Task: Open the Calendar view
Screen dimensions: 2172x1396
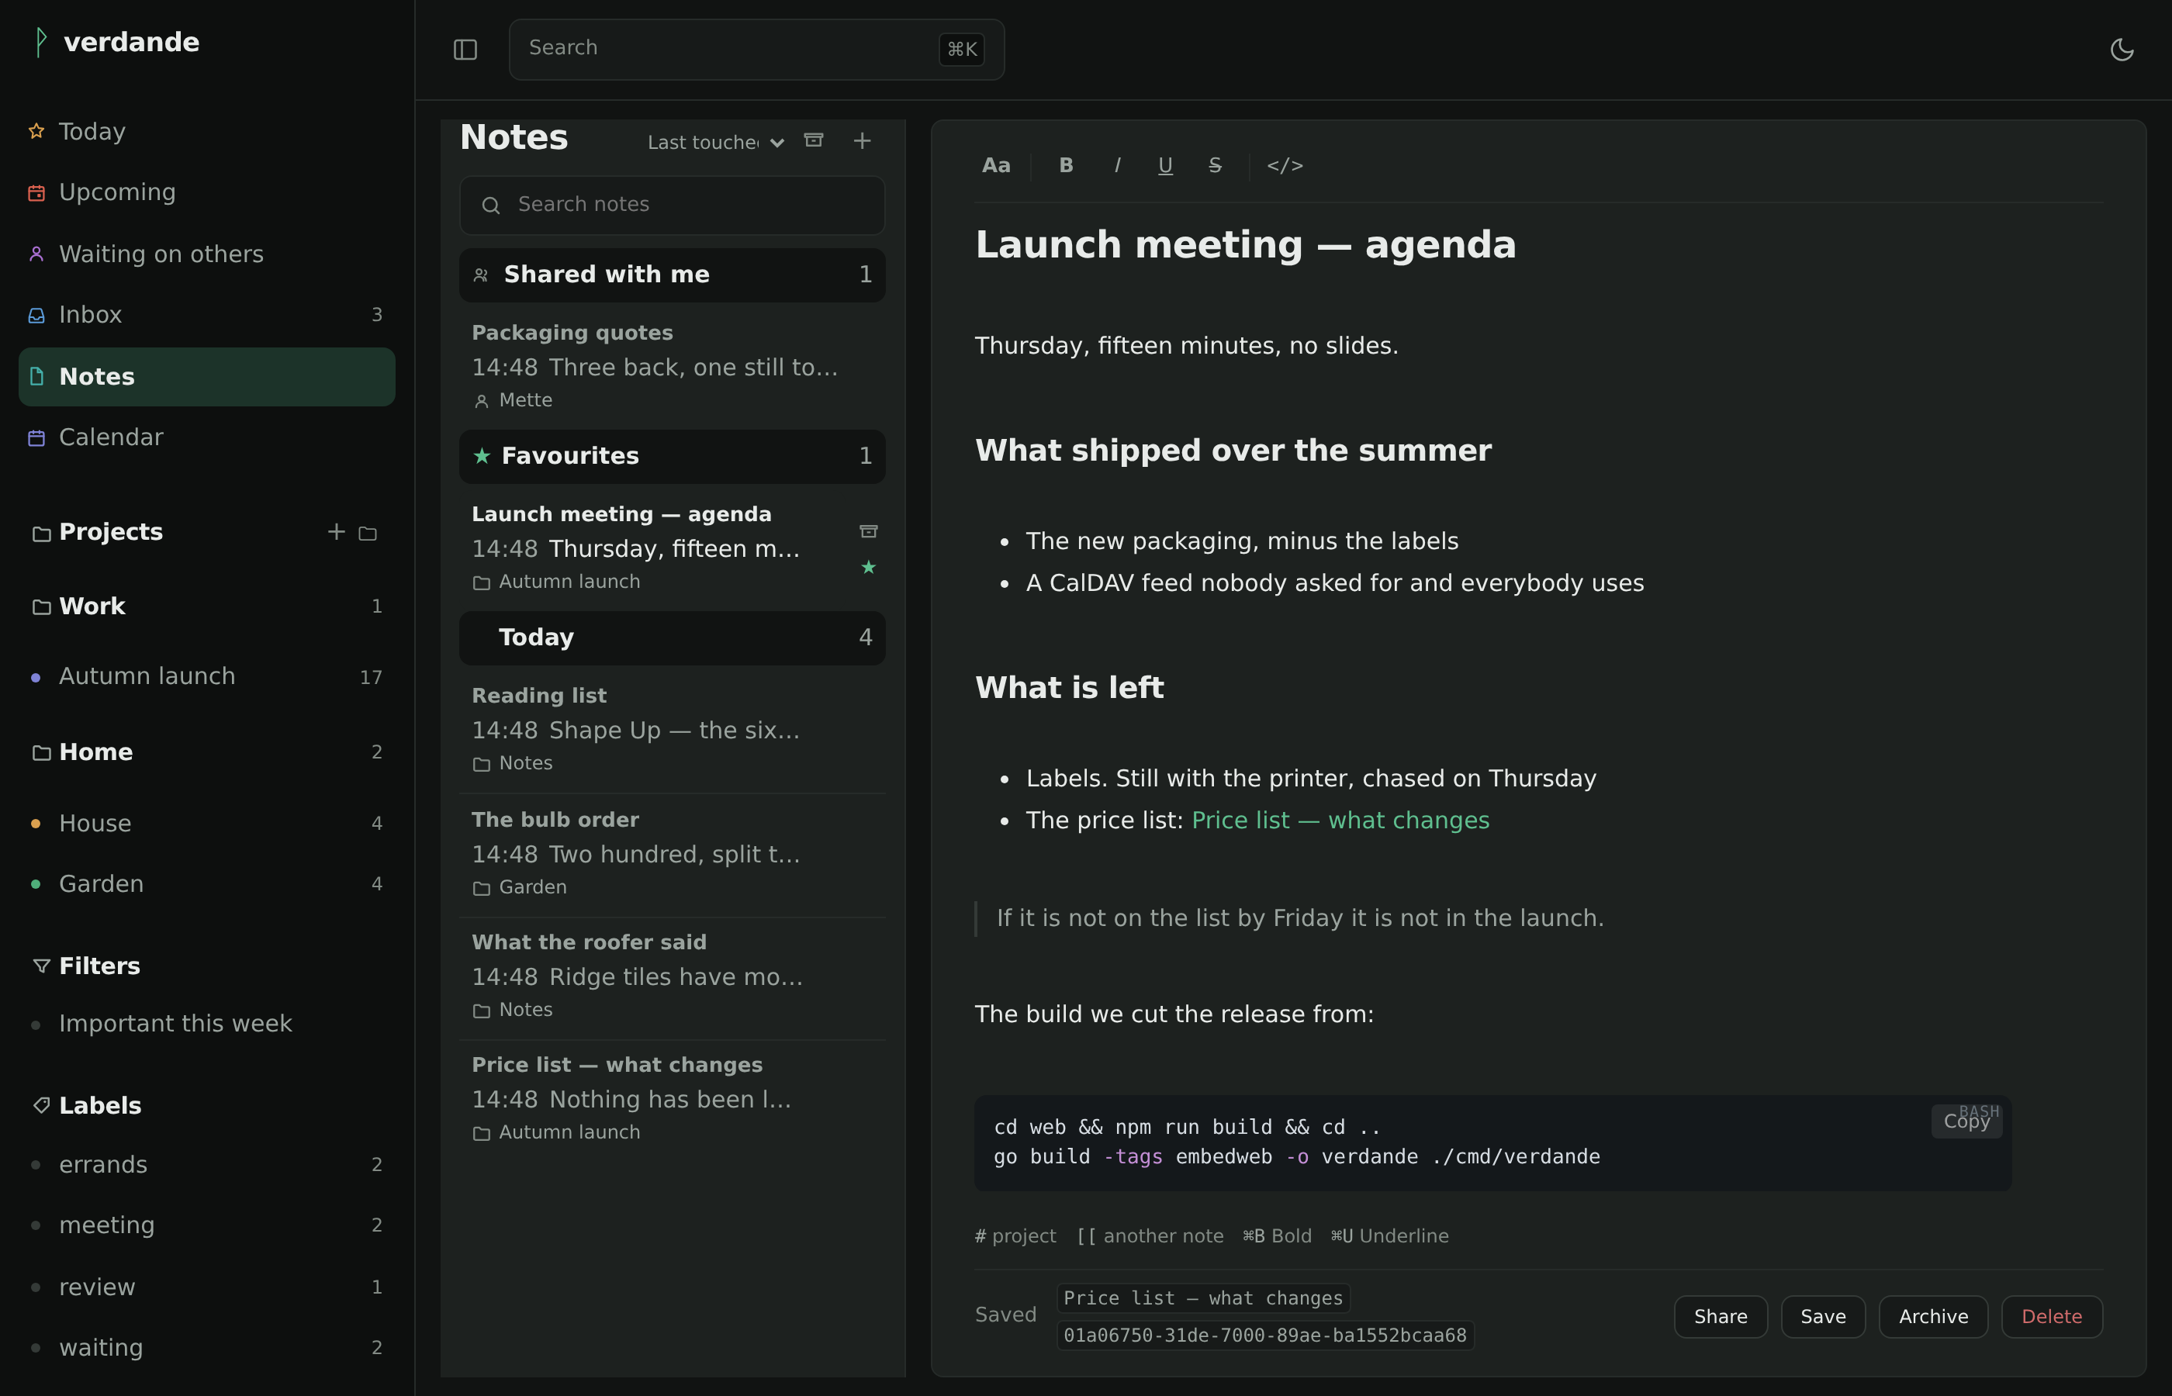Action: pos(206,437)
